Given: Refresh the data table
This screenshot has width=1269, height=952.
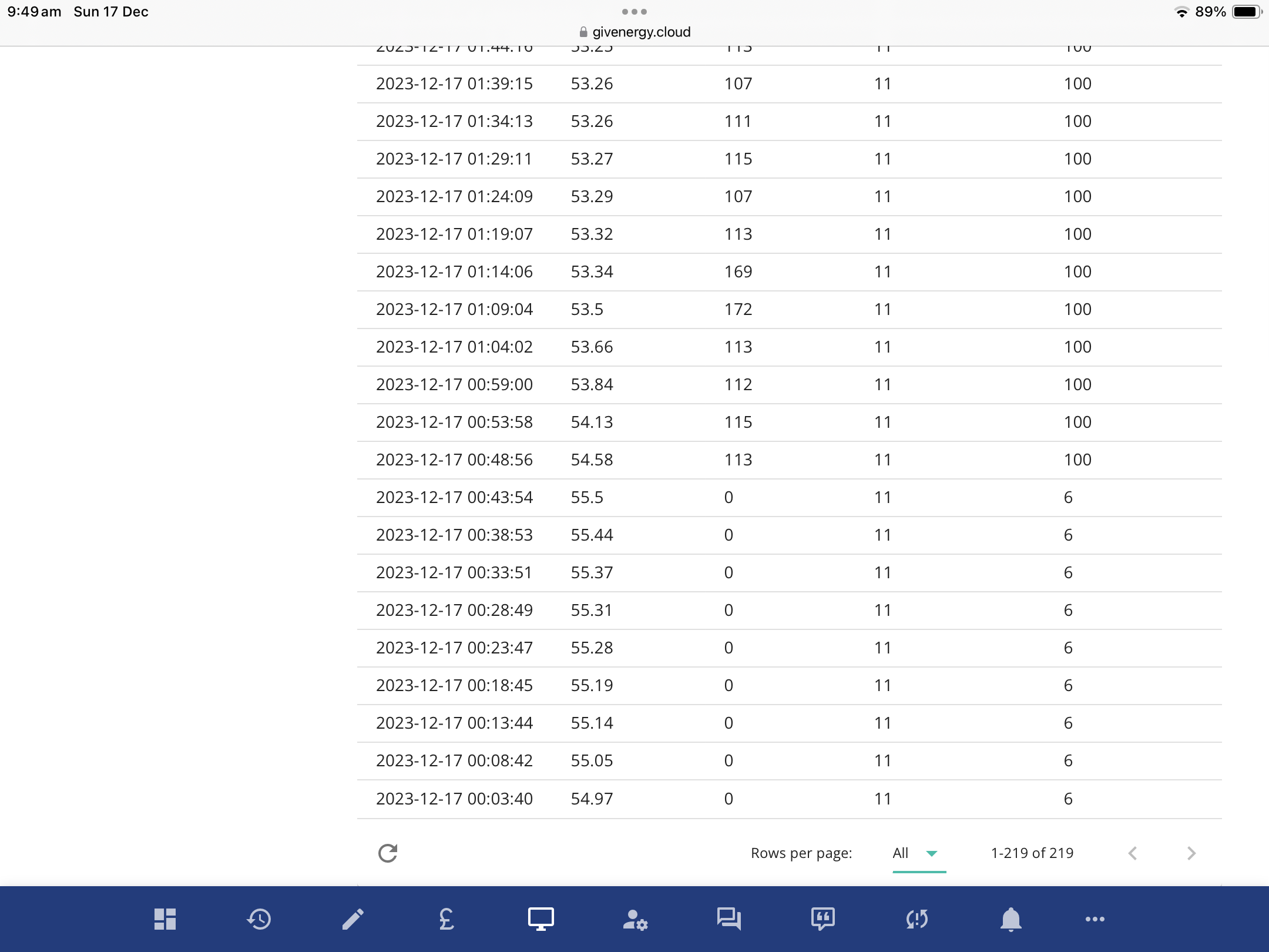Looking at the screenshot, I should pyautogui.click(x=388, y=853).
